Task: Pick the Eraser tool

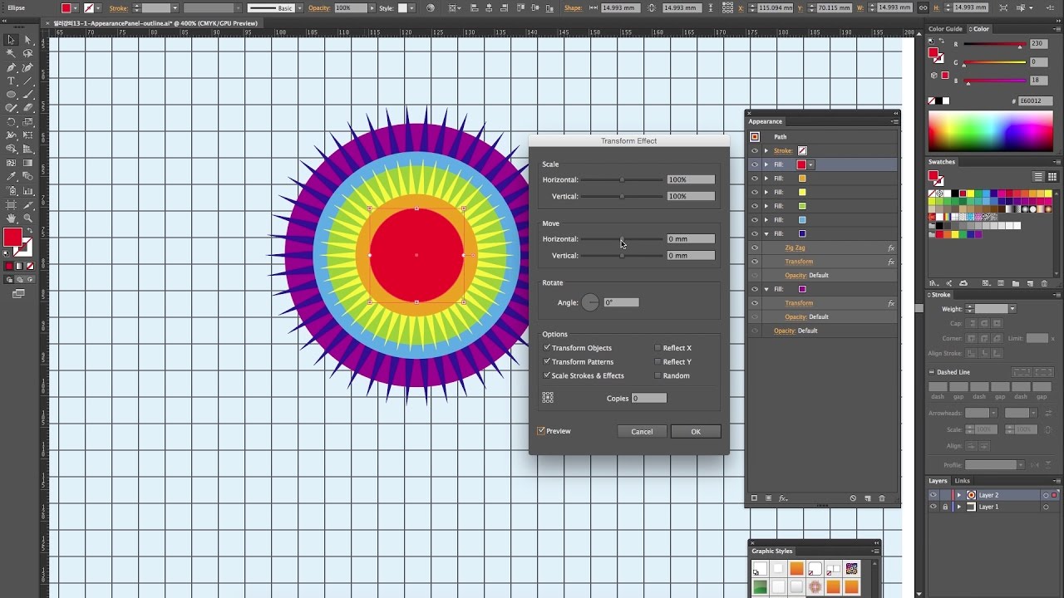Action: pyautogui.click(x=27, y=108)
